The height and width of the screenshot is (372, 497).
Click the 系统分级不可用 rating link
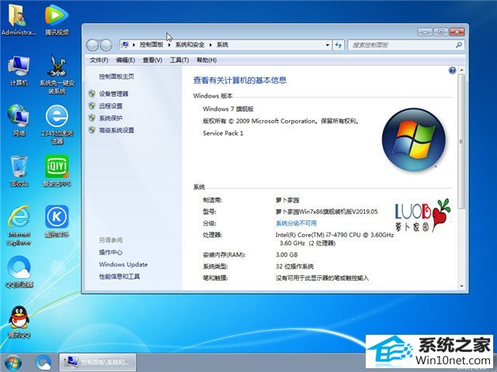pos(296,223)
